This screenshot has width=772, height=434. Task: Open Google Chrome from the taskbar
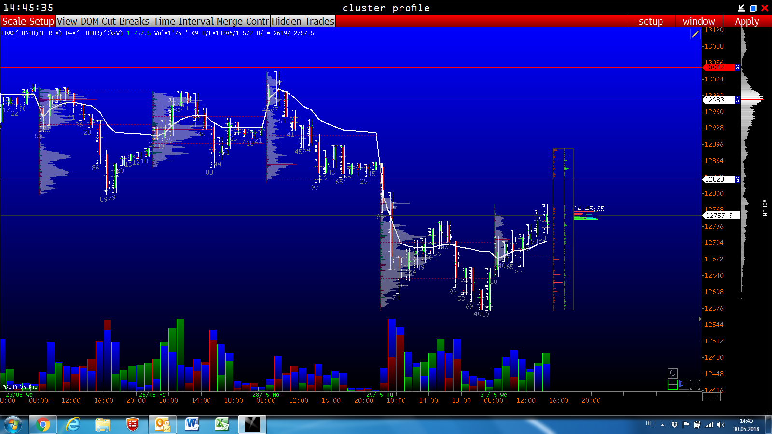tap(43, 424)
